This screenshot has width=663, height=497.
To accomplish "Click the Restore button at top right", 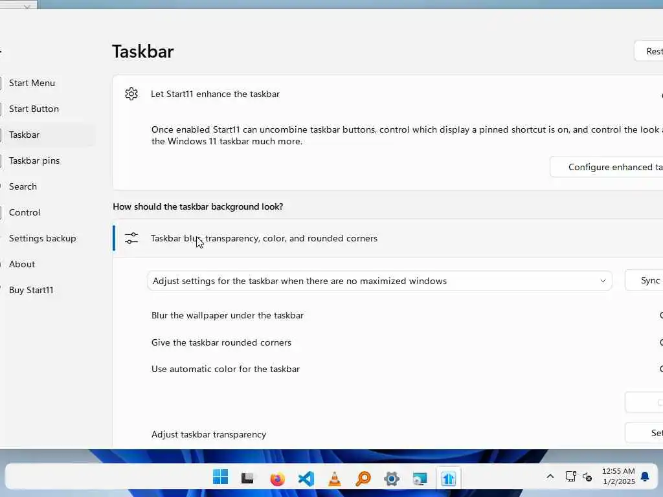I will [649, 51].
